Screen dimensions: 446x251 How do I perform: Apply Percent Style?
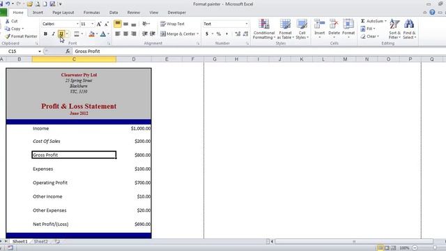219,34
